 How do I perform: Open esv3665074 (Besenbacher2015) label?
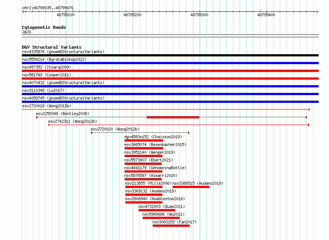[155, 145]
